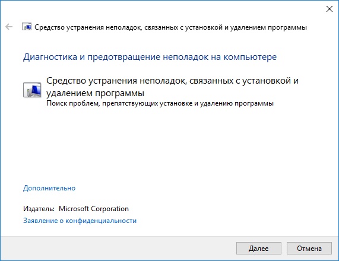Click the description line Поиск проблем, препятствующих установке
The image size is (339, 261).
pyautogui.click(x=160, y=103)
